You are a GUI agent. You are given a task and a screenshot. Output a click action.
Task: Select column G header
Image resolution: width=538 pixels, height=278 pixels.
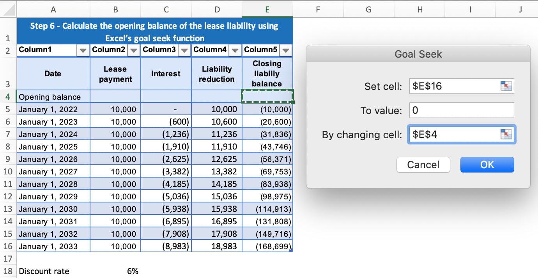(369, 10)
